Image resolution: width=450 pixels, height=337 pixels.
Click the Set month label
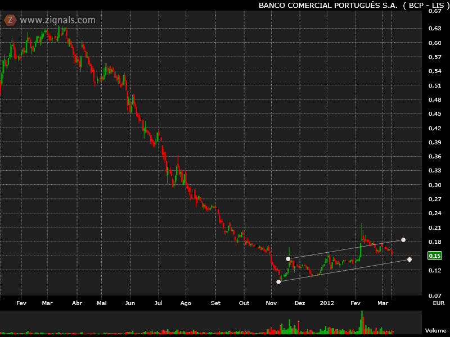(x=215, y=303)
